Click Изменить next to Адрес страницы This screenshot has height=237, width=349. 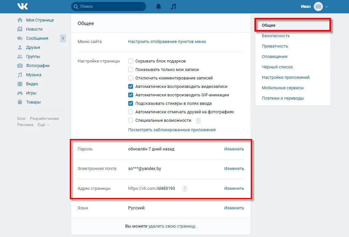(234, 188)
